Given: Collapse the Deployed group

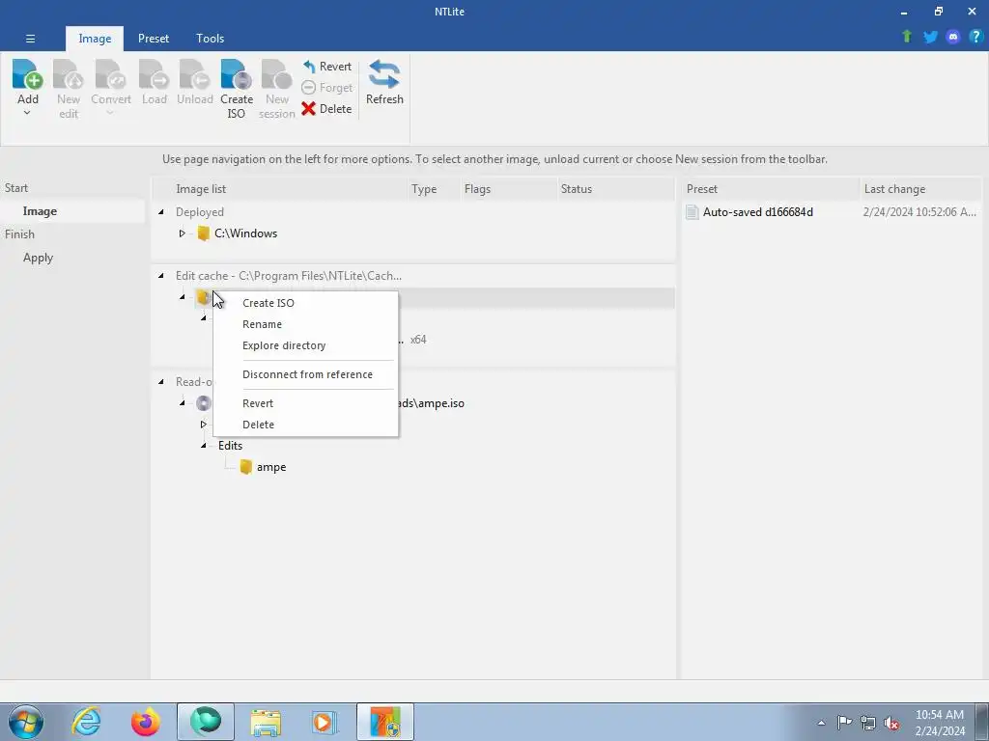Looking at the screenshot, I should (x=161, y=211).
